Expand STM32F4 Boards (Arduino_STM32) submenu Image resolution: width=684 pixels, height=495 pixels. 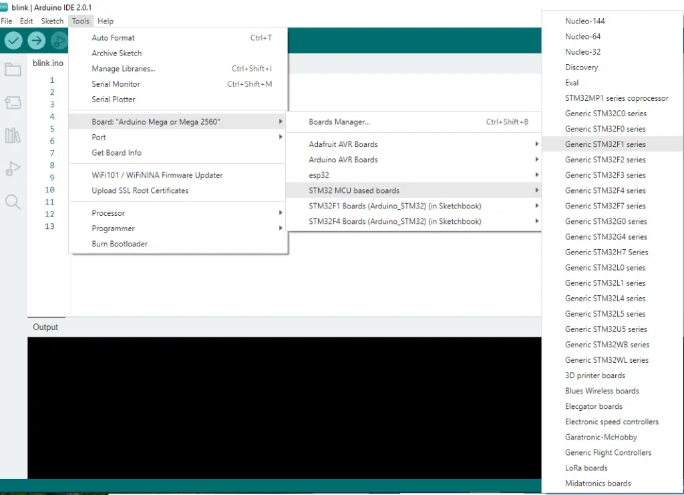[x=413, y=221]
